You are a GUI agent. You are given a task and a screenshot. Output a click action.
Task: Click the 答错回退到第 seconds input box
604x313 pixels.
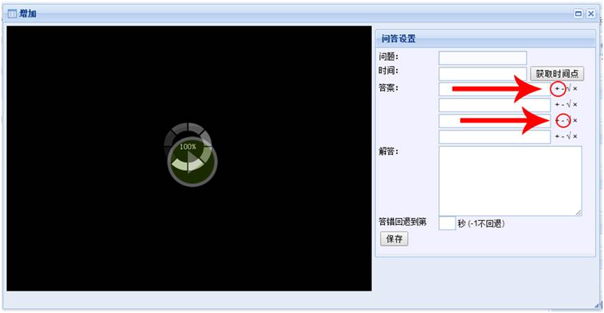pos(447,224)
